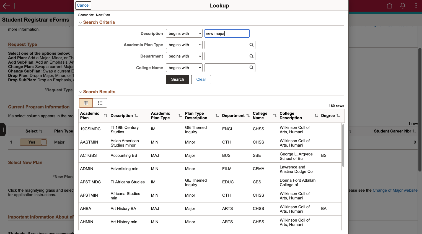Sort results by Description column

click(136, 116)
